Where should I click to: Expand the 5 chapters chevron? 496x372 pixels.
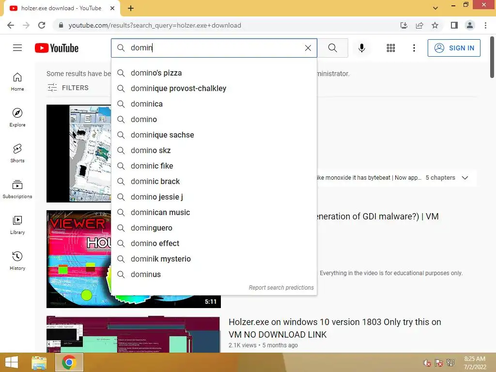tap(465, 178)
